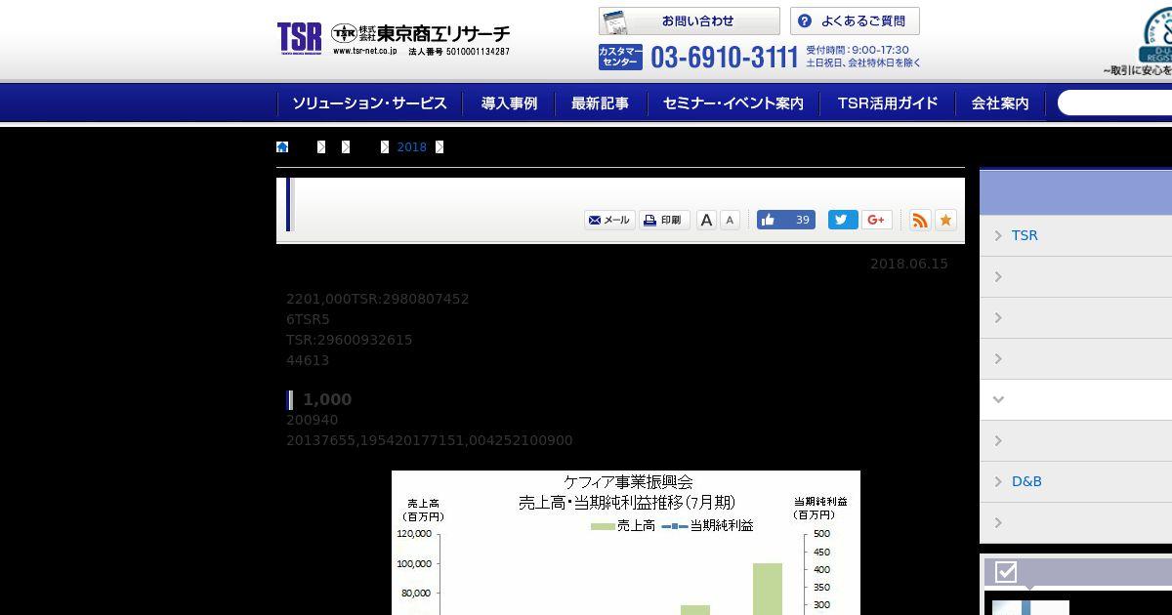Select the small font size A button
Screen dimensions: 1172x615
pyautogui.click(x=730, y=220)
